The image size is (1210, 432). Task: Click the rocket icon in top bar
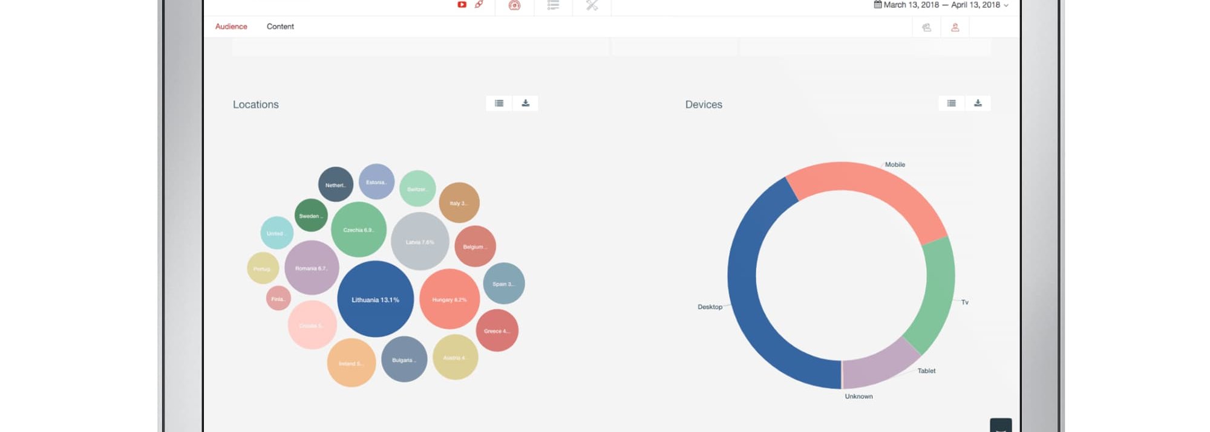(x=479, y=5)
